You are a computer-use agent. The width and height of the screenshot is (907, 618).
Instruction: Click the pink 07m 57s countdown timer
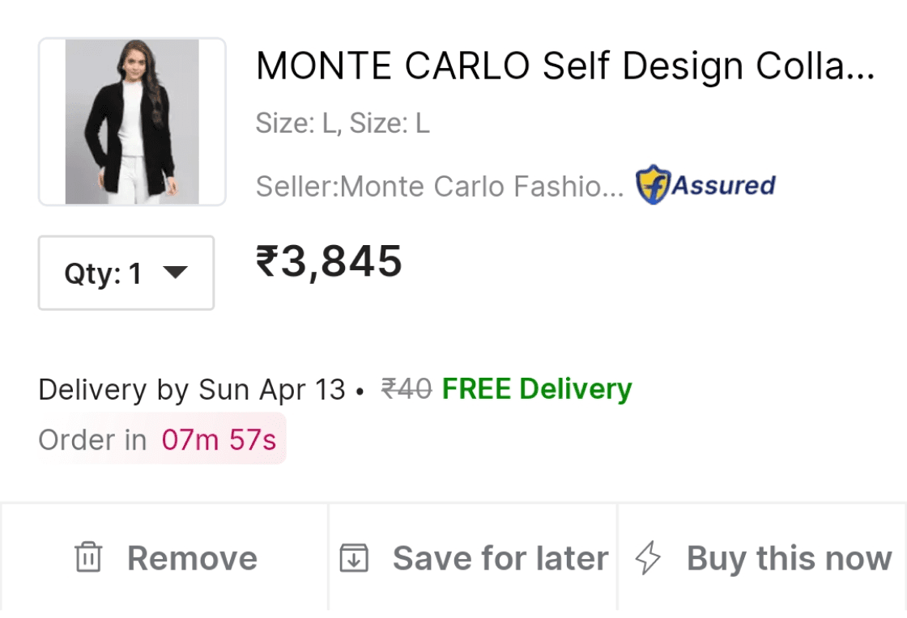219,440
